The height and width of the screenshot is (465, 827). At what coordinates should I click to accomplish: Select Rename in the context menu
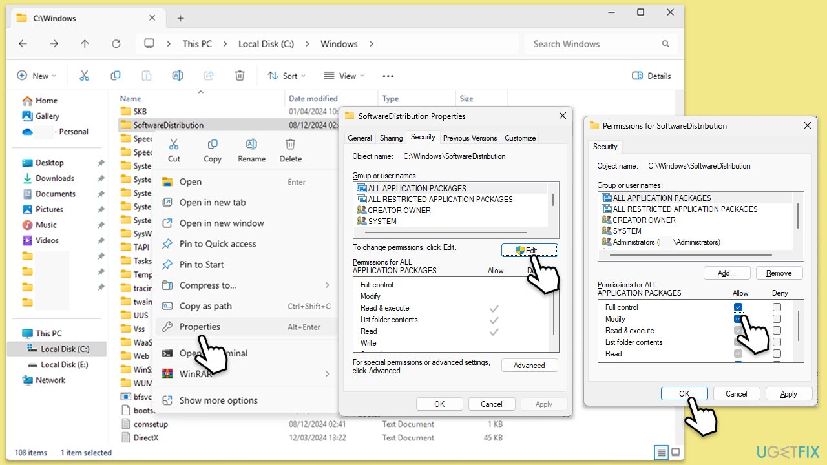coord(251,150)
